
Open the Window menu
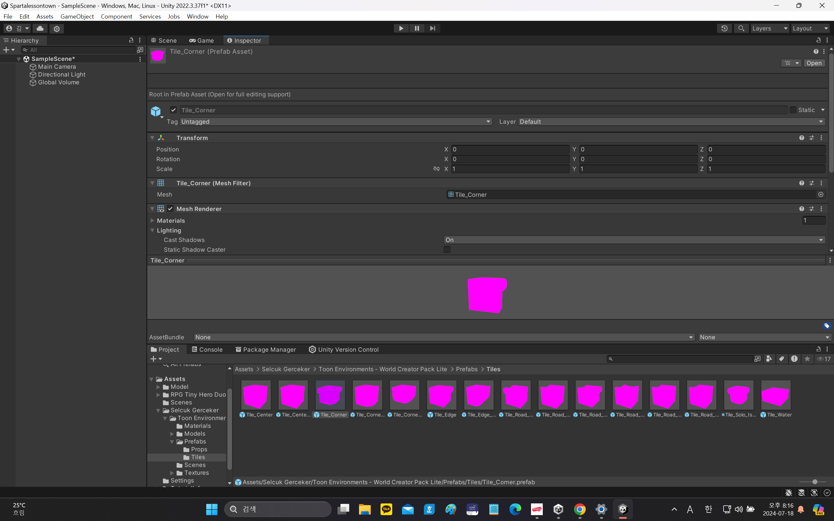pyautogui.click(x=197, y=16)
